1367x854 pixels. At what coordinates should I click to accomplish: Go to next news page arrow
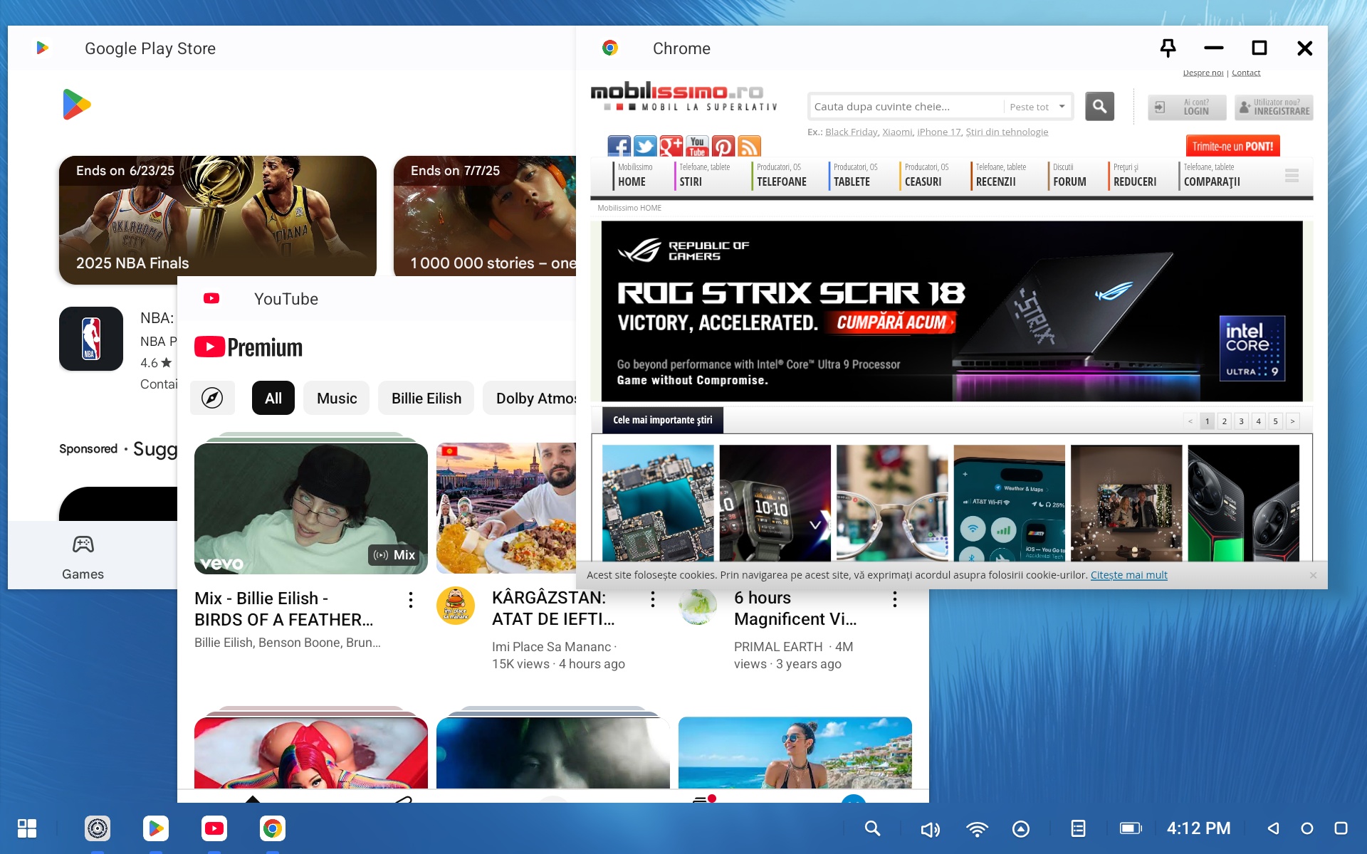click(x=1292, y=421)
